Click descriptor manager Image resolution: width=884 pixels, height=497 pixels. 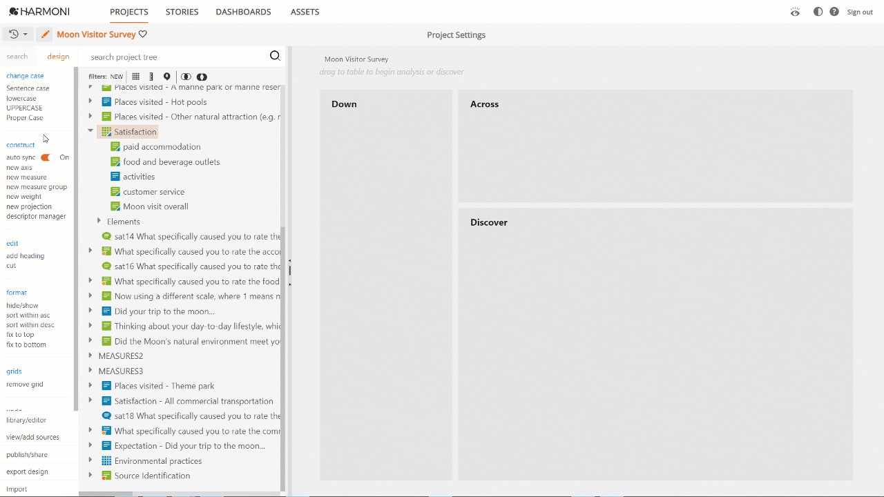click(36, 216)
